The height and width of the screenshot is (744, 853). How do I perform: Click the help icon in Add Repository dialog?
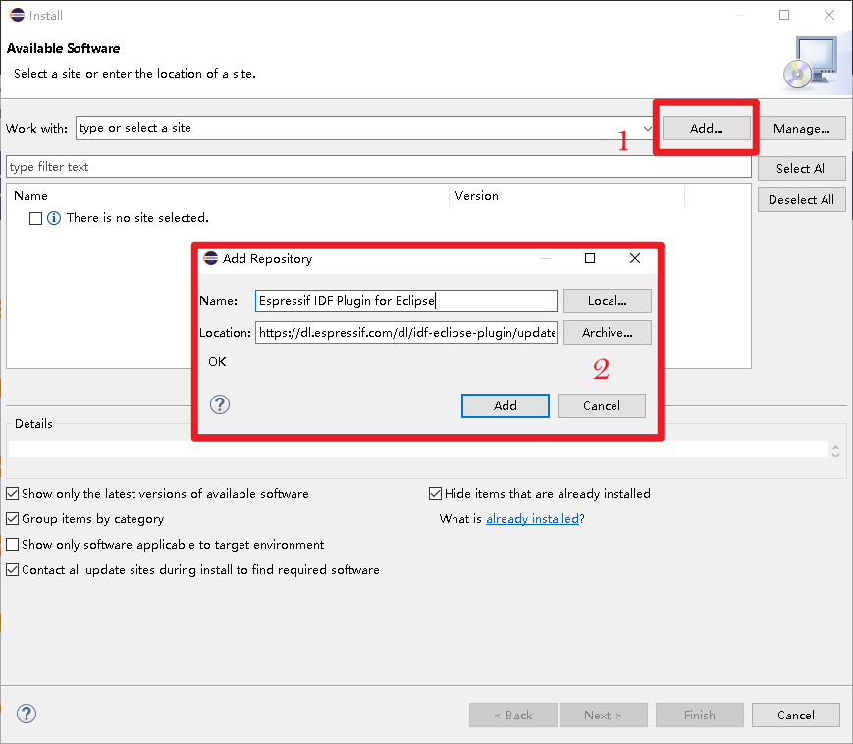pos(219,403)
